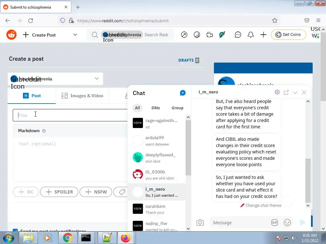Image resolution: width=326 pixels, height=244 pixels.
Task: Open the Windows Start button
Action: pos(8,238)
